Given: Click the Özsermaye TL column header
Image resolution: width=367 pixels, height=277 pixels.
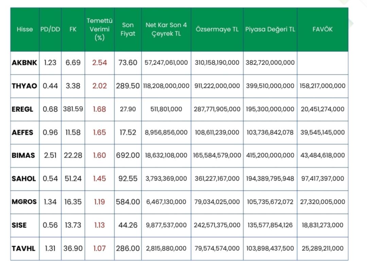Looking at the screenshot, I should [217, 29].
